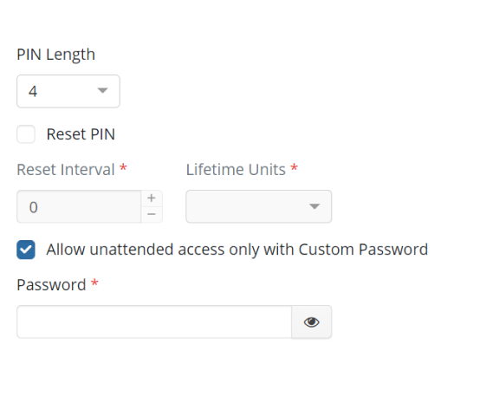Click the PIN Length dropdown arrow
Viewport: 486px width, 416px height.
click(102, 90)
